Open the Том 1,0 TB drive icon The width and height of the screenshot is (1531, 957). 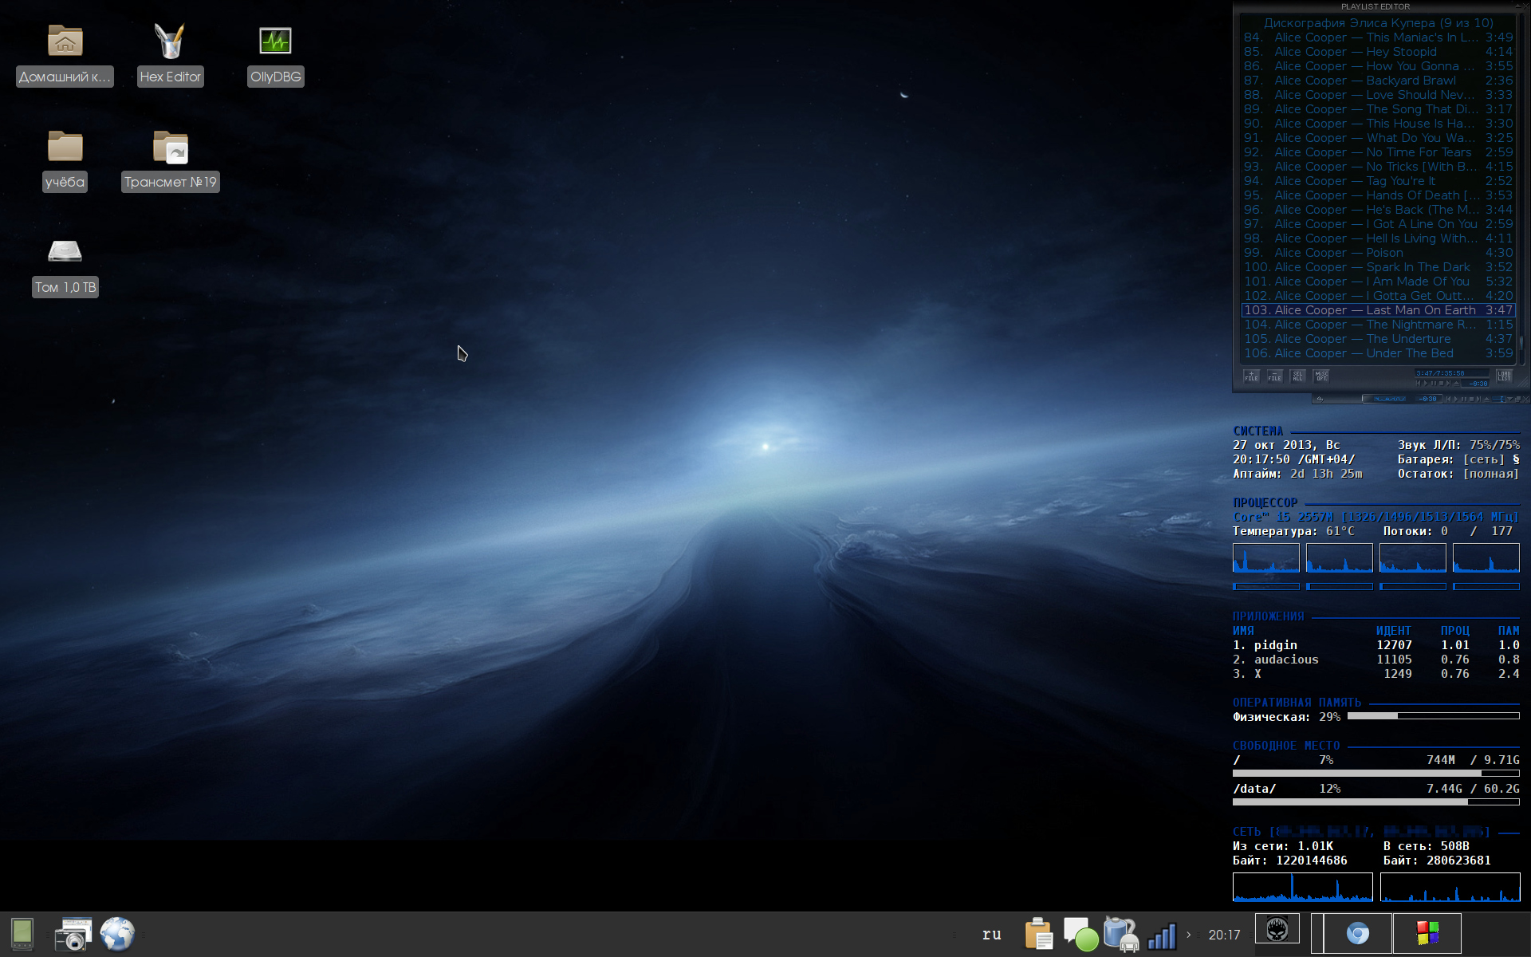point(65,252)
